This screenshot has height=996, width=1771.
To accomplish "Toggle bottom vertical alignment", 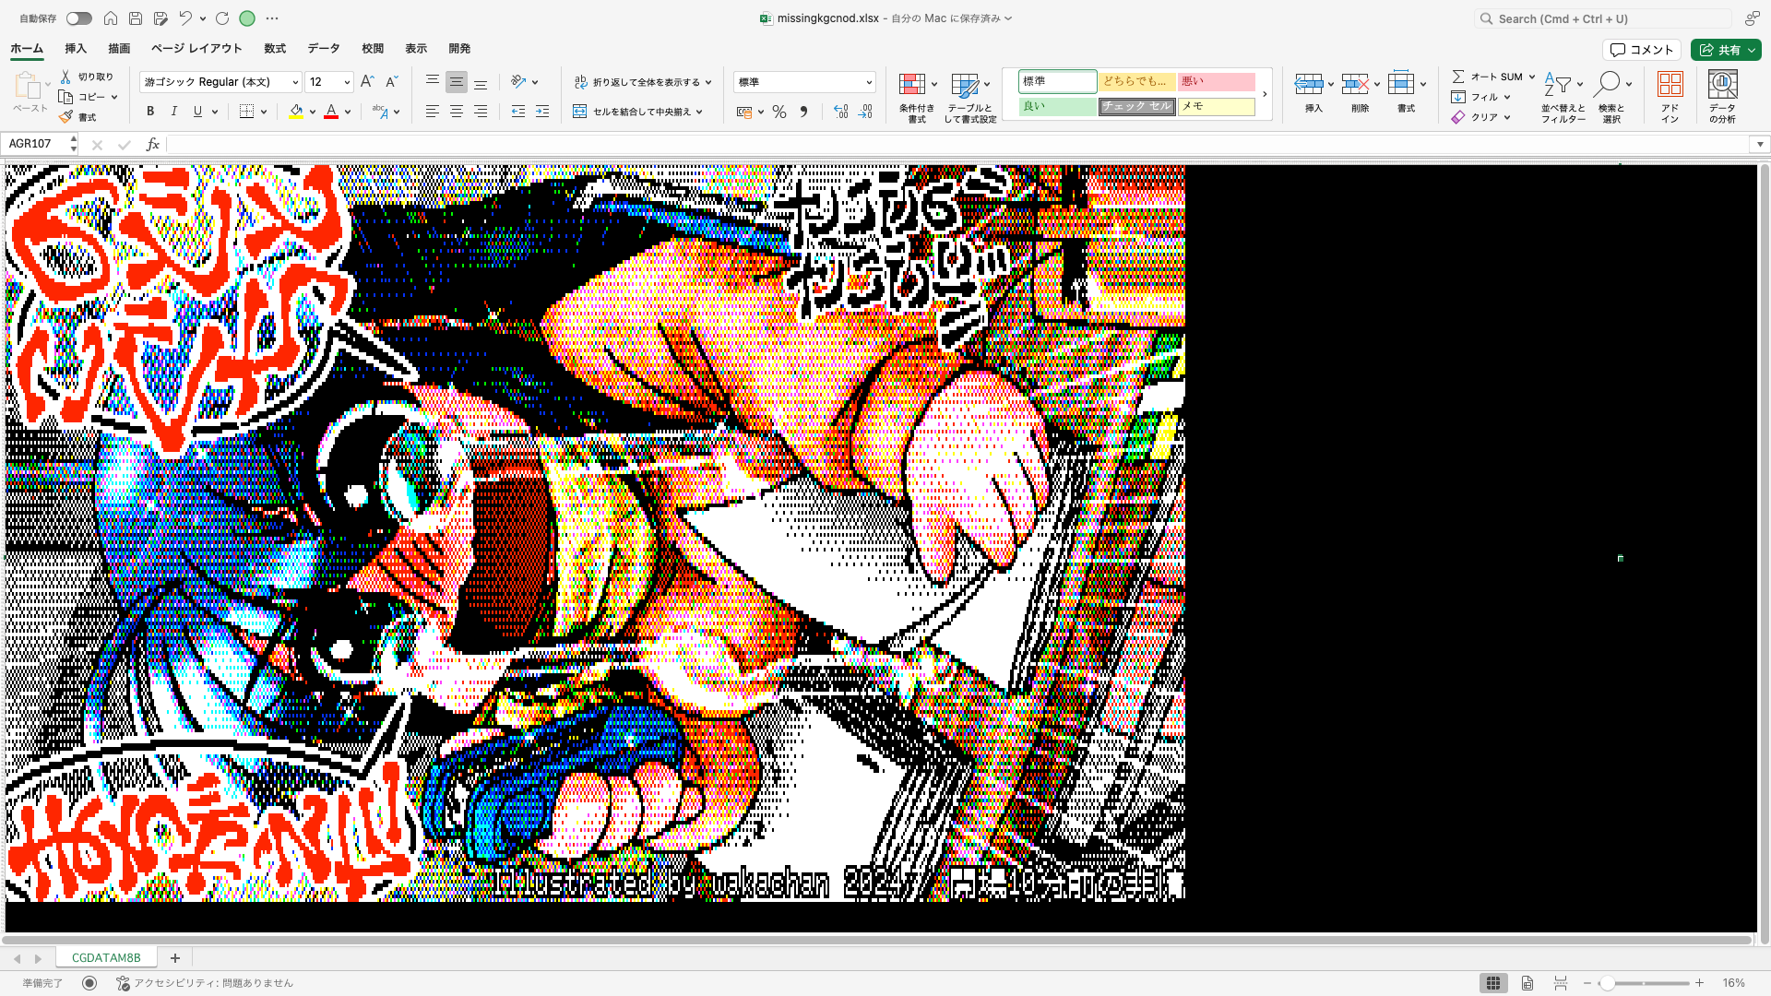I will (x=481, y=82).
